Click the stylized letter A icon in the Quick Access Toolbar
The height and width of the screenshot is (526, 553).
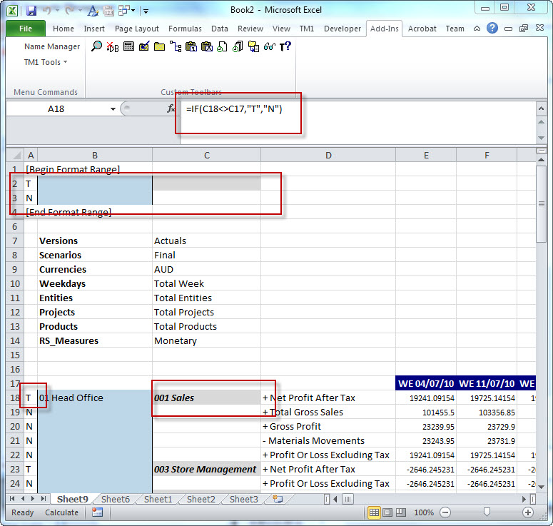tap(93, 11)
